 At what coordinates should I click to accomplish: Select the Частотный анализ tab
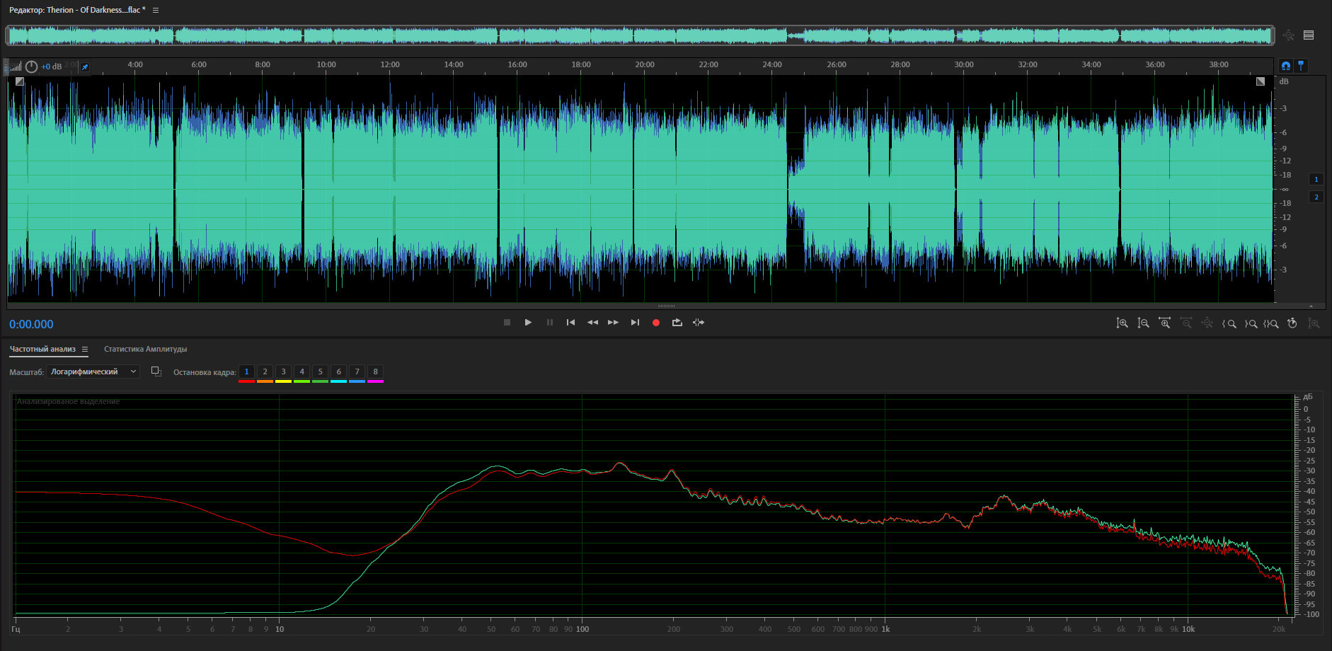click(x=42, y=349)
